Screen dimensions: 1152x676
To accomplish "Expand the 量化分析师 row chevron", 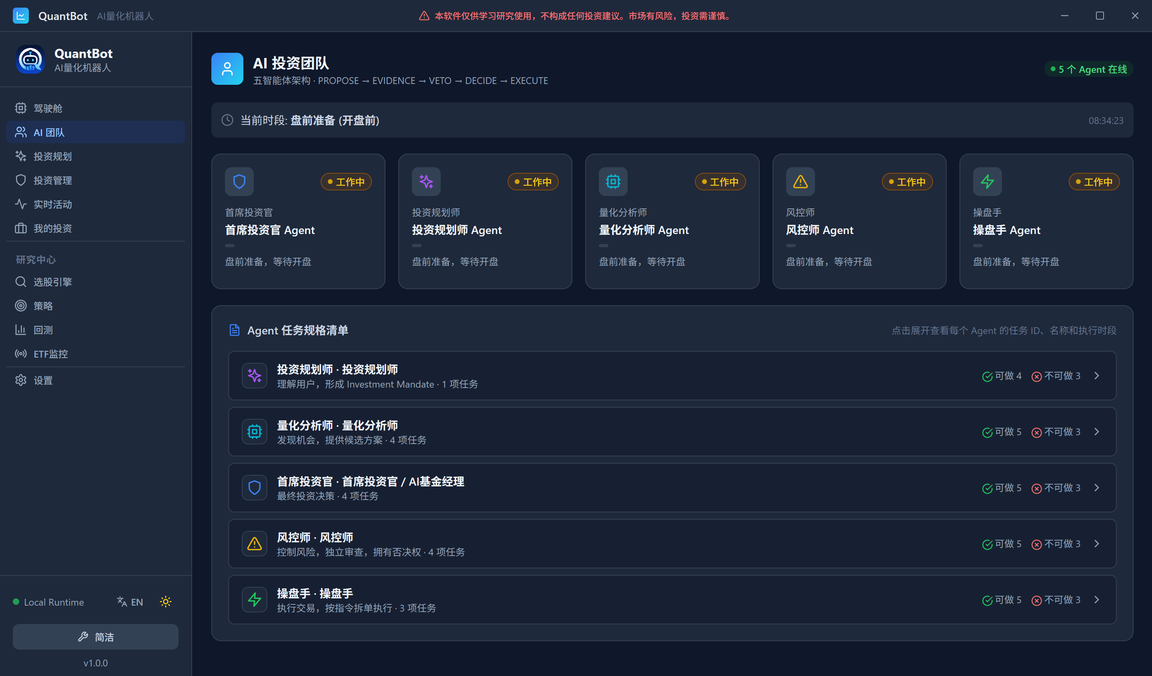I will pyautogui.click(x=1097, y=432).
